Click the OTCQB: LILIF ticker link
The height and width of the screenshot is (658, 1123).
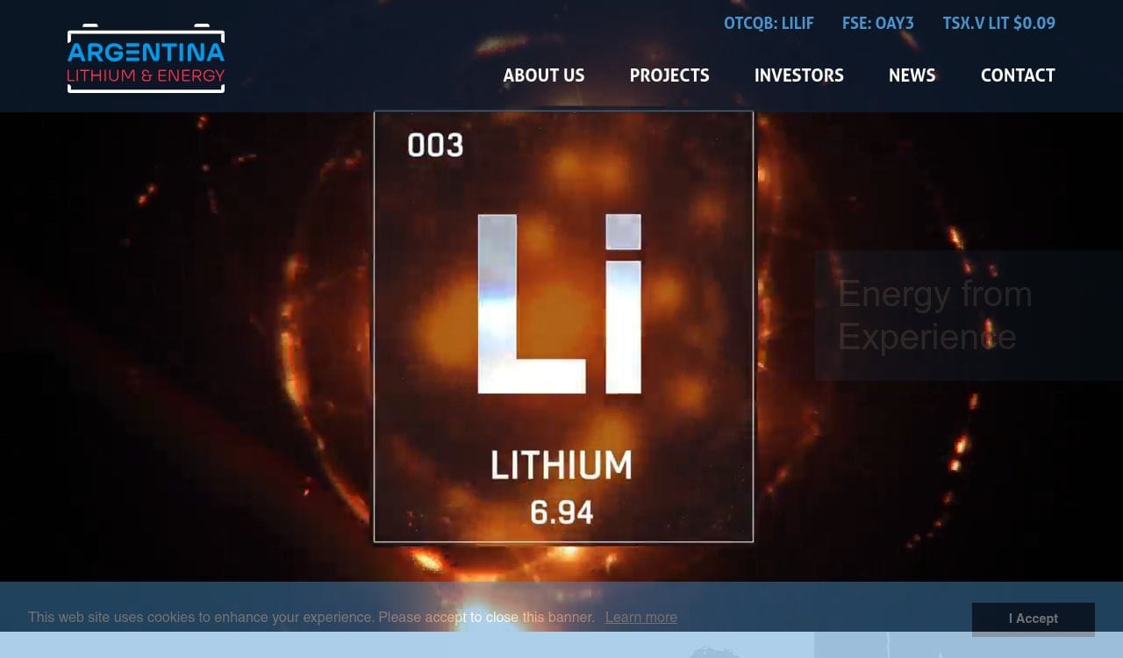click(769, 24)
